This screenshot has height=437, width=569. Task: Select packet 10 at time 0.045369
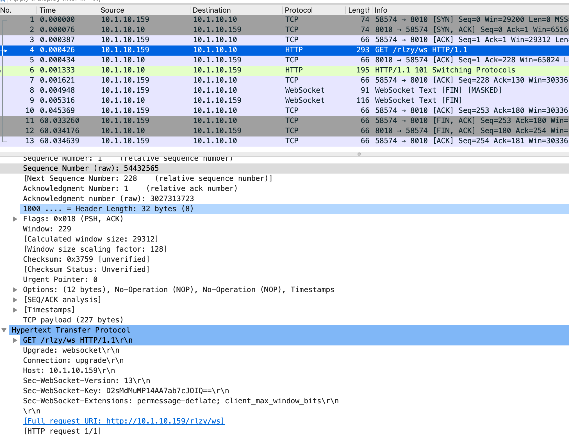click(284, 110)
